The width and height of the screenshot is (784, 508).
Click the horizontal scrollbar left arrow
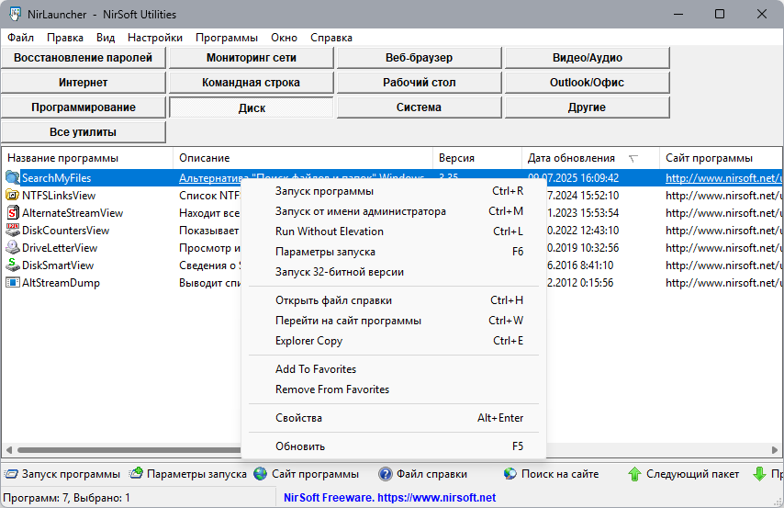pyautogui.click(x=9, y=450)
